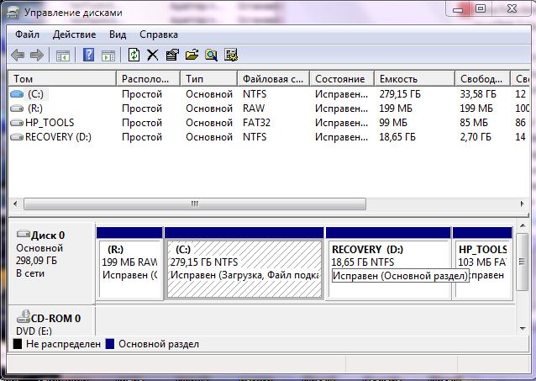
Task: Sort by the Располо... column header
Action: point(148,79)
